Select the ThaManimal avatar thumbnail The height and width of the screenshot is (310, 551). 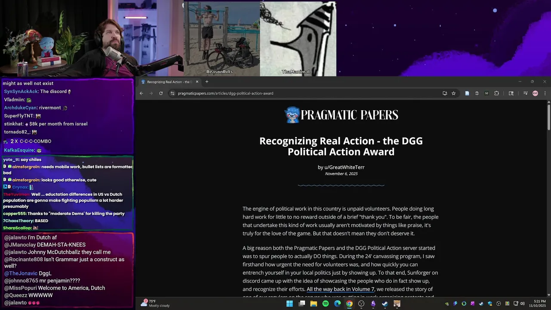point(298,39)
